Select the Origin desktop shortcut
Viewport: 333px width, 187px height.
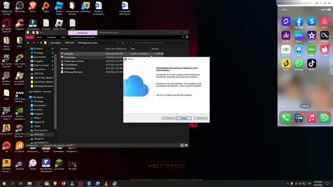pyautogui.click(x=46, y=7)
